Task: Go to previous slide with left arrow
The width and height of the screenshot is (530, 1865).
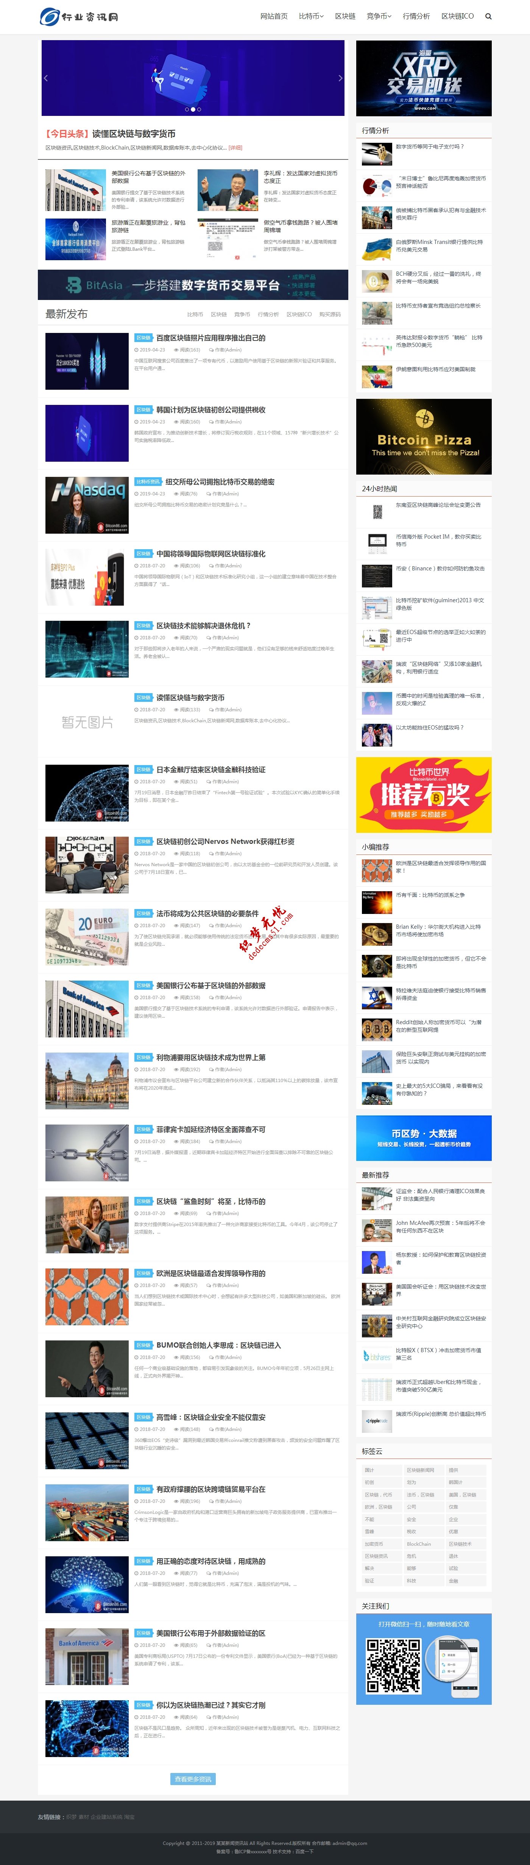Action: click(x=45, y=78)
